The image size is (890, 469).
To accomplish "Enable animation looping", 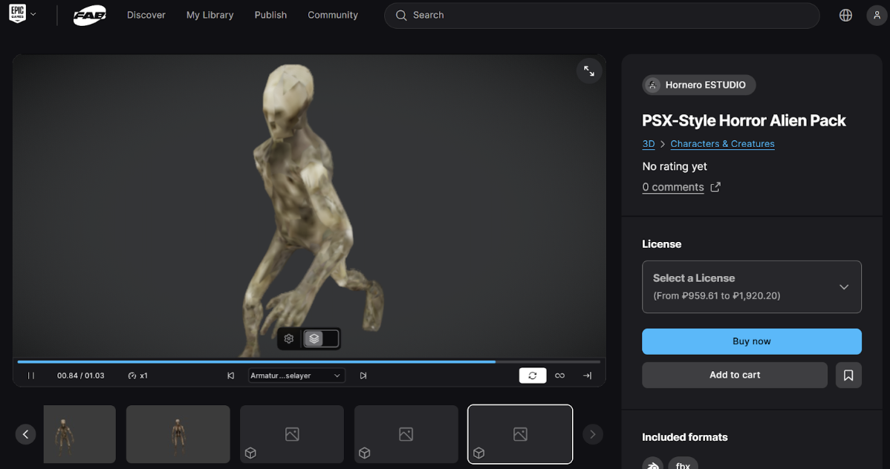I will click(x=533, y=375).
